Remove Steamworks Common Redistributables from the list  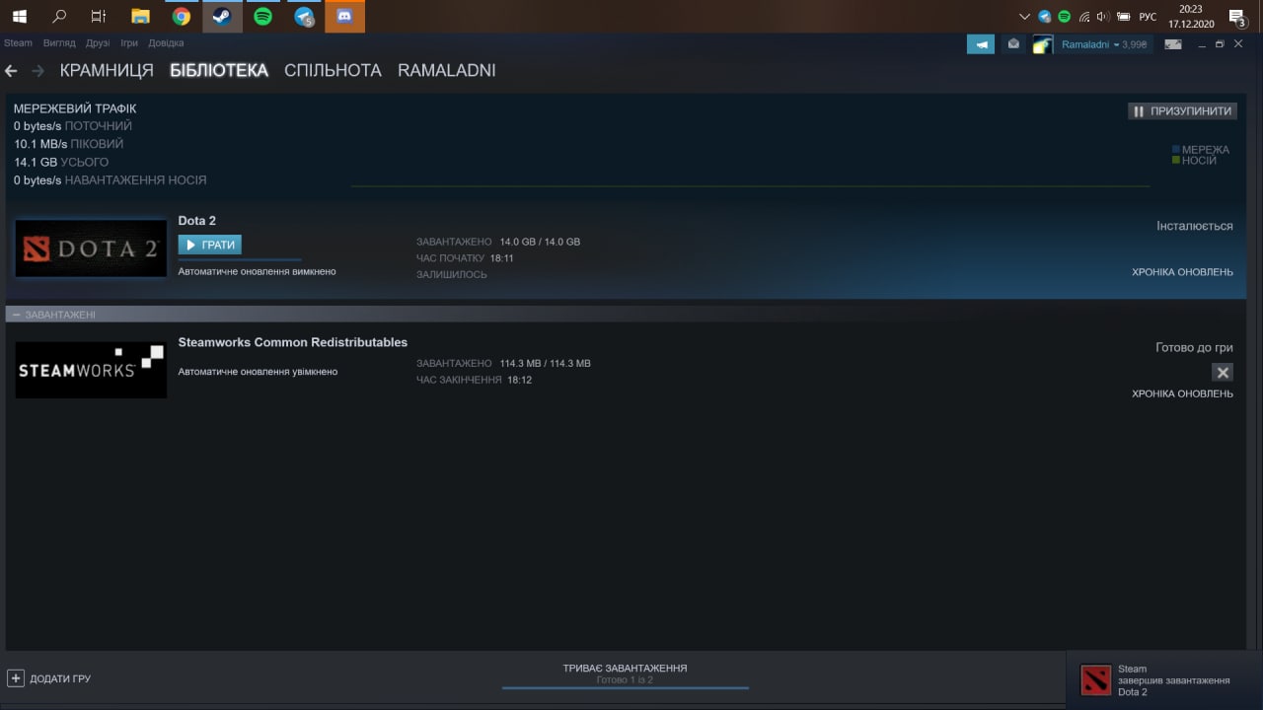tap(1223, 373)
